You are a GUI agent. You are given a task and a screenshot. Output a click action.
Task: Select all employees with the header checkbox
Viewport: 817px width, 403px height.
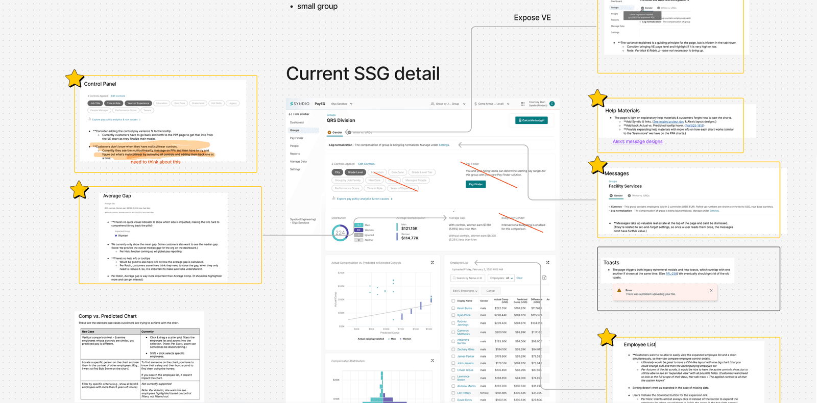[x=453, y=301]
